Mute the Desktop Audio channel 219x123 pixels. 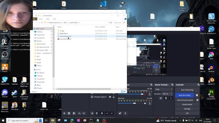145,94
